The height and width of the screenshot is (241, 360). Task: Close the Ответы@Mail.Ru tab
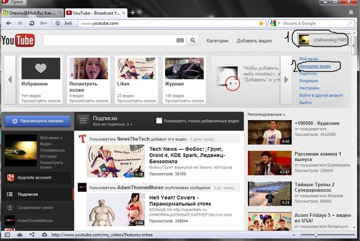pyautogui.click(x=60, y=13)
